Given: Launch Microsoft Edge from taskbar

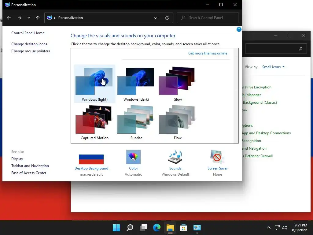Looking at the screenshot, I should coord(157,228).
